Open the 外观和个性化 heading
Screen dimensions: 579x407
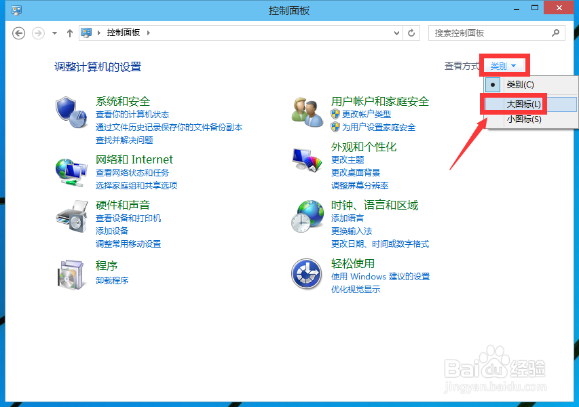click(364, 147)
